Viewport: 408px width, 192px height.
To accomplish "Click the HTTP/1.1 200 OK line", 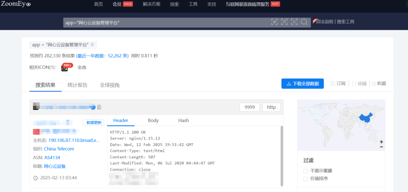I will coord(128,132).
